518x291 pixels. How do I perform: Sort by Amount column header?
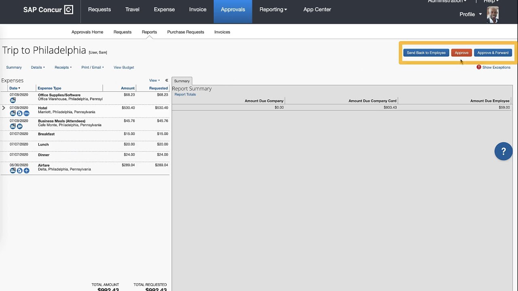[x=128, y=88]
